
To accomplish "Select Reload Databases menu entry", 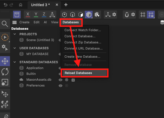I will coord(85,73).
